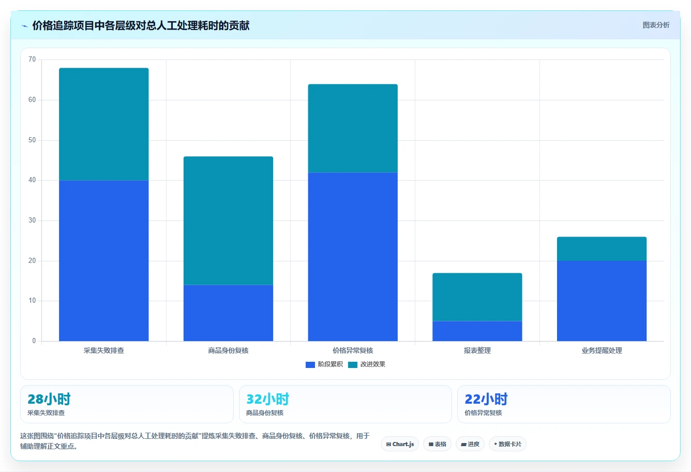Open the 22小时 价格异常复核 card

pyautogui.click(x=564, y=404)
